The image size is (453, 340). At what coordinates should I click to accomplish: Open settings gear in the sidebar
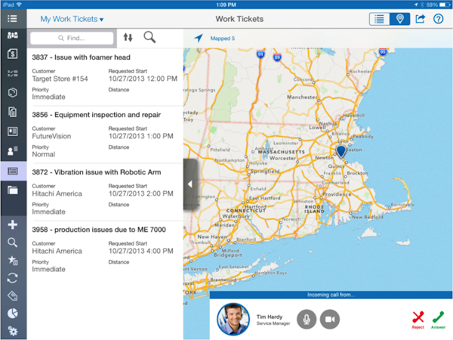[12, 330]
